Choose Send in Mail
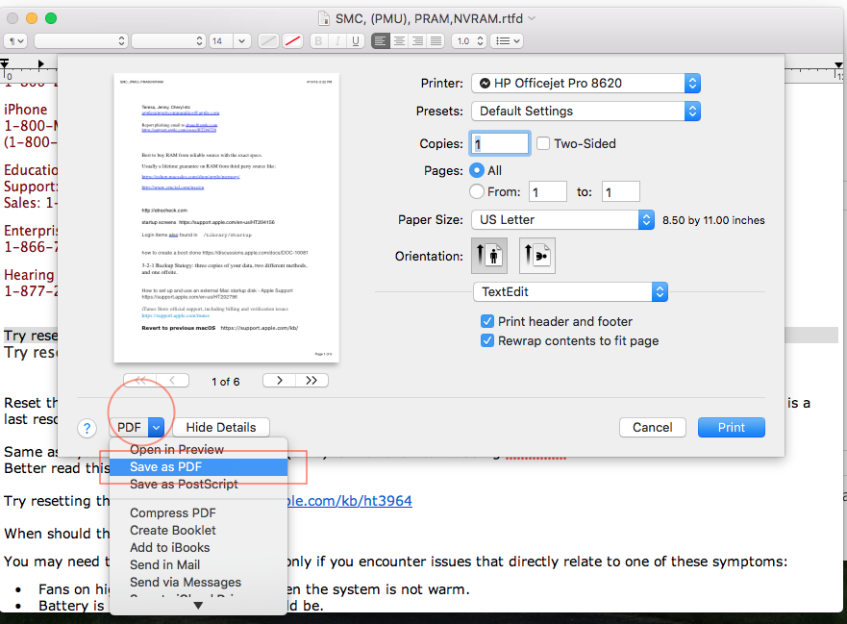847x624 pixels. (x=198, y=564)
